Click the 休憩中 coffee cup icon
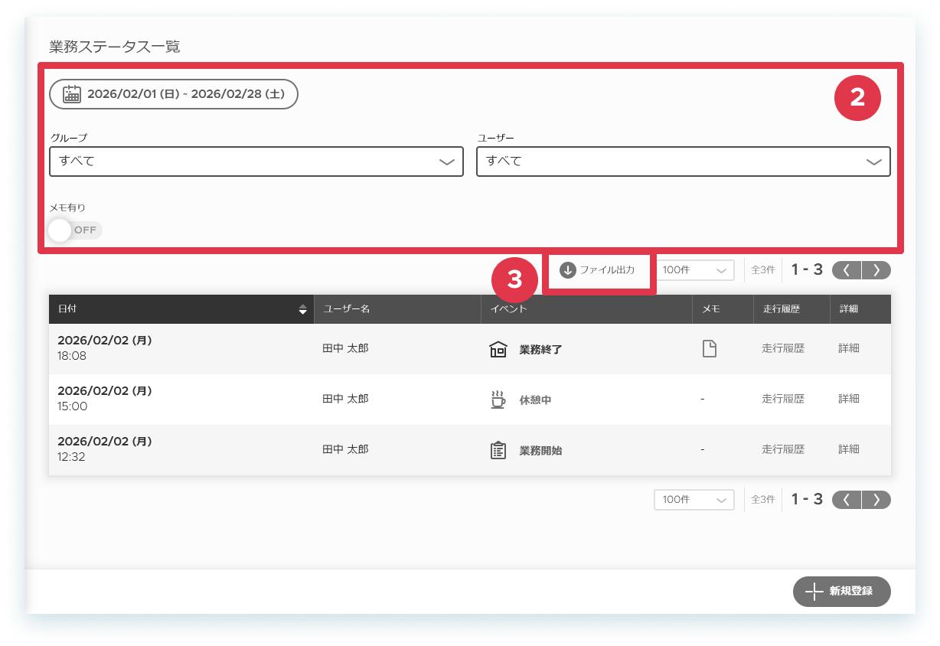The width and height of the screenshot is (940, 646). click(498, 400)
